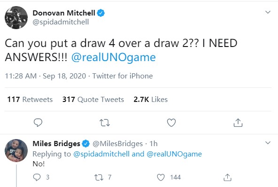The image size is (278, 187).
Task: Reply to Miles Bridges' comment
Action: coord(37,177)
